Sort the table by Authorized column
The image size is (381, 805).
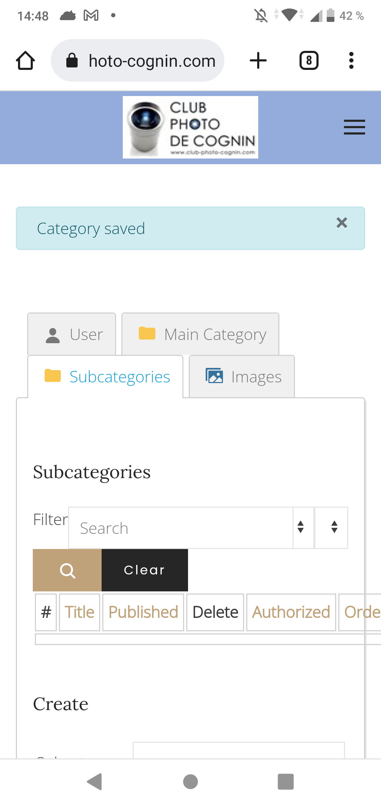click(291, 612)
